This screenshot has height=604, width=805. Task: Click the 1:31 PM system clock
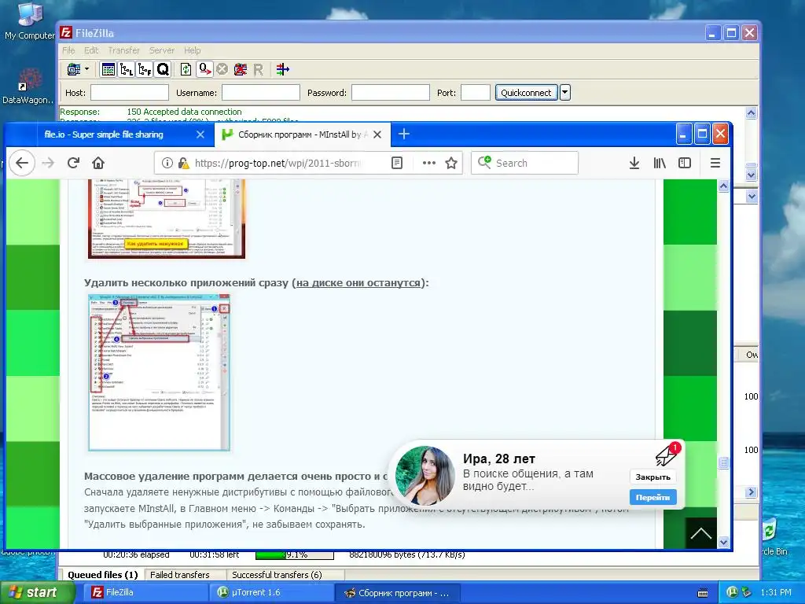776,593
